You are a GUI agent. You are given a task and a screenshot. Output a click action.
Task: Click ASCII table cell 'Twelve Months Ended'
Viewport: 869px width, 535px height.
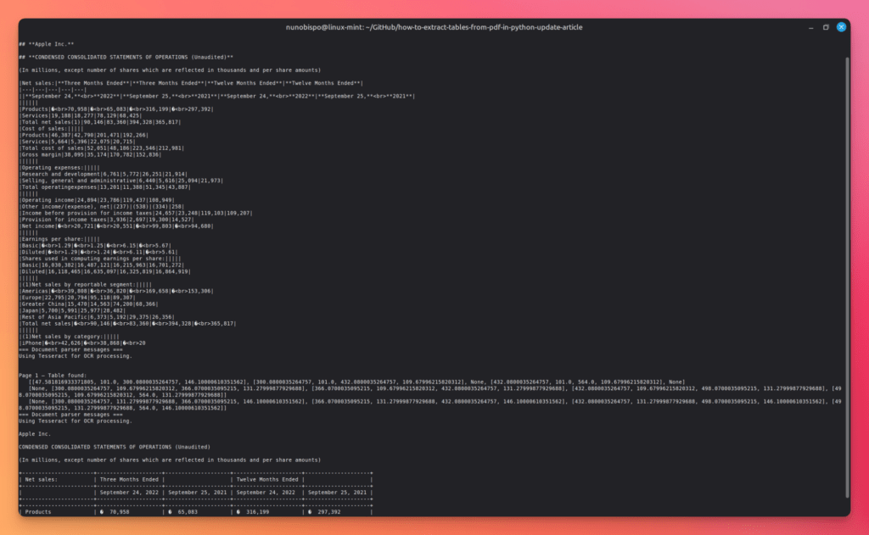click(267, 480)
